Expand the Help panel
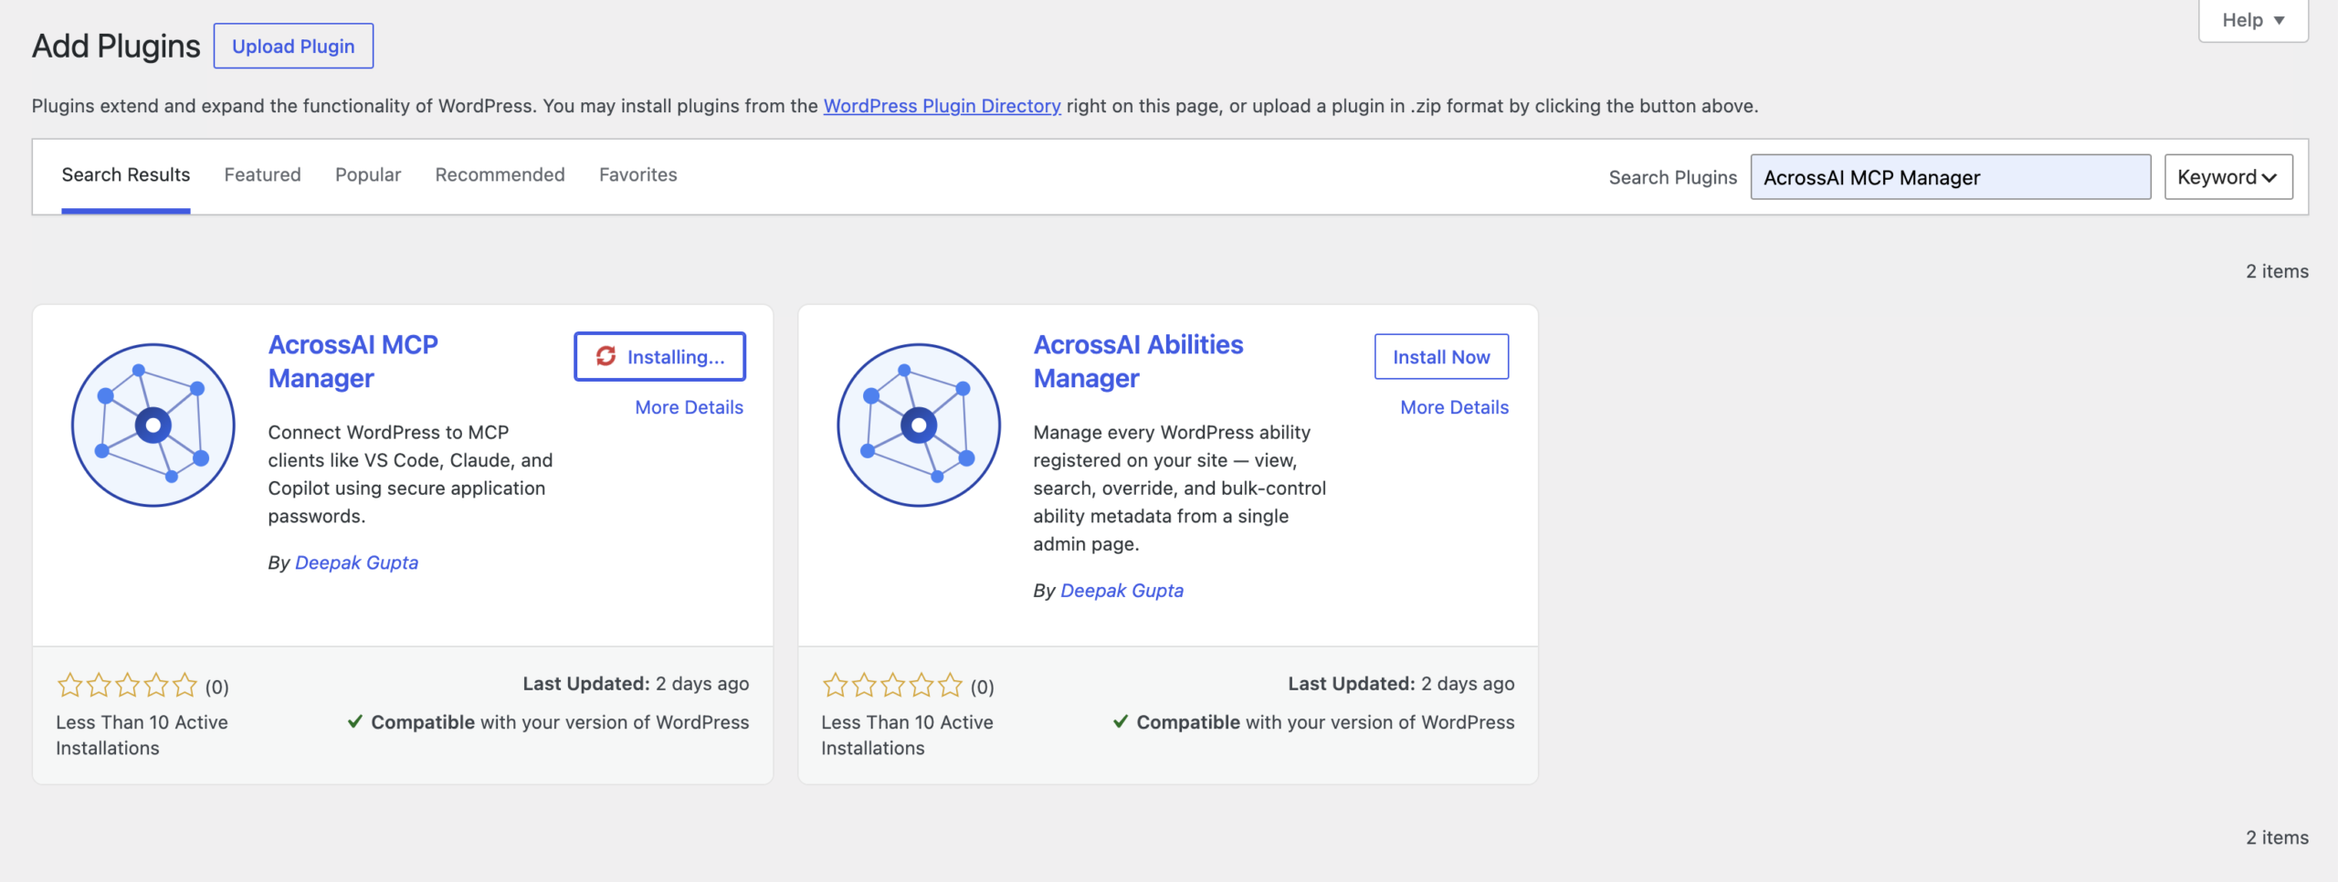Screen dimensions: 2338x882 click(x=2253, y=20)
